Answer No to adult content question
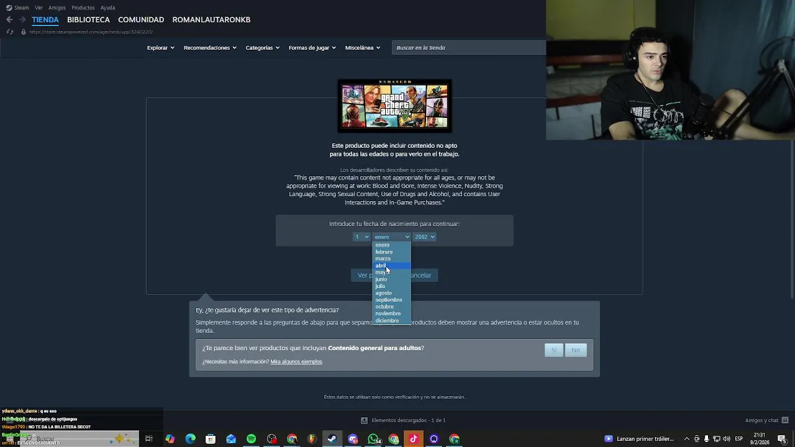Image resolution: width=795 pixels, height=447 pixels. (x=576, y=350)
